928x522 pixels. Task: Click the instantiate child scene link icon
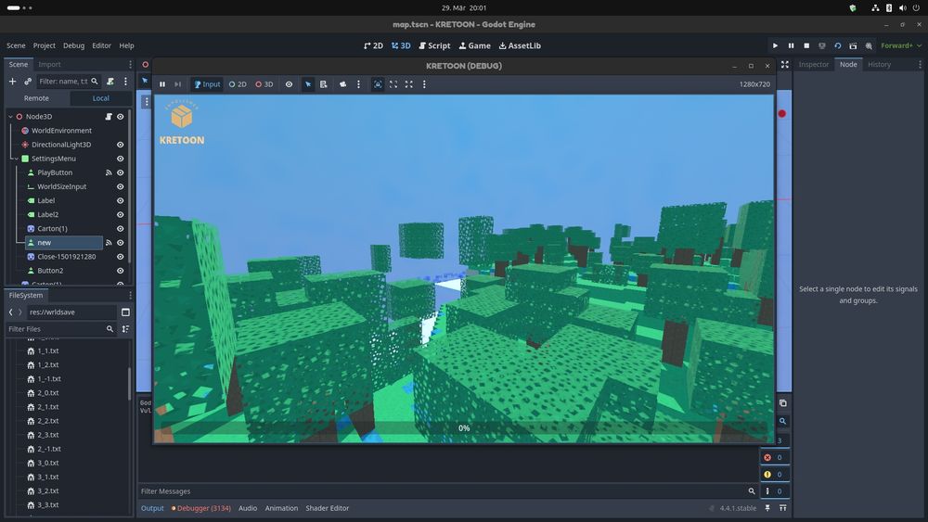pos(28,81)
